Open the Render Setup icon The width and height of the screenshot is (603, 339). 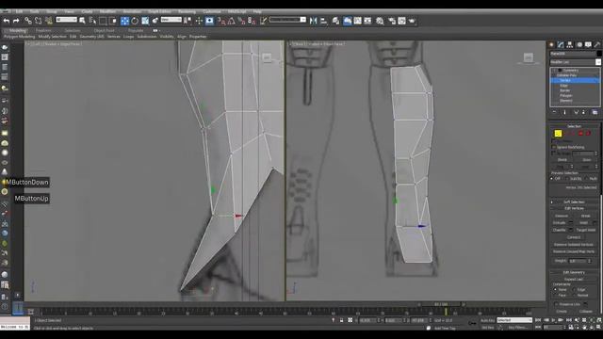tap(392, 21)
